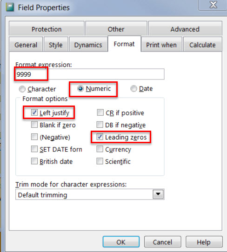
Task: Close the Field Properties dialog
Action: (213, 5)
